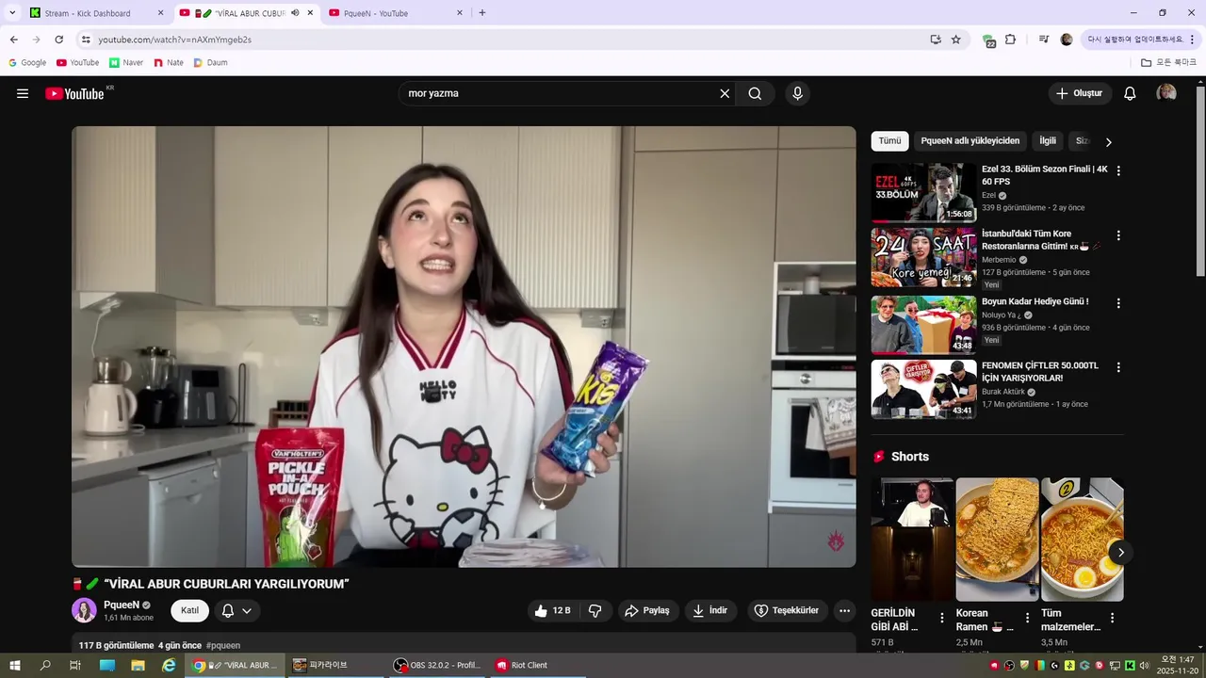The width and height of the screenshot is (1206, 678).
Task: Select the İlgili filter chip
Action: 1048,141
